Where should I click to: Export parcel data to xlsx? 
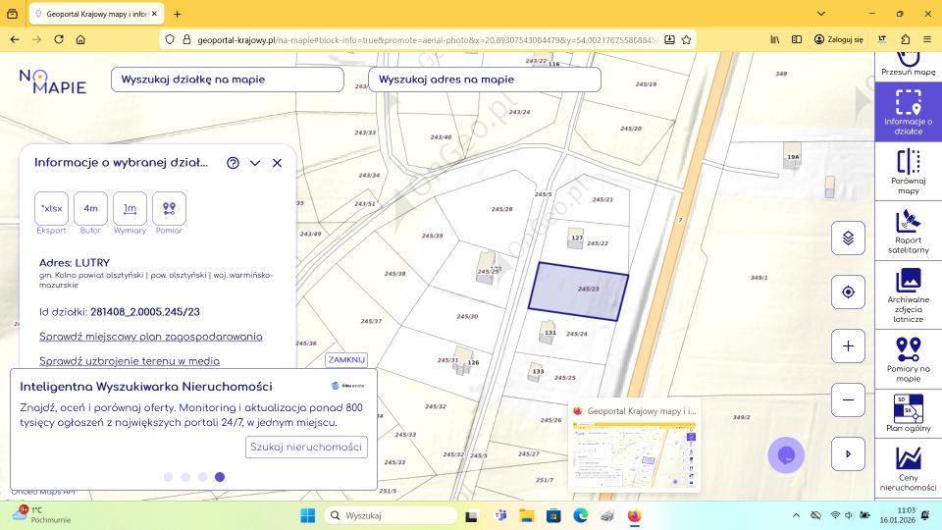pos(51,208)
